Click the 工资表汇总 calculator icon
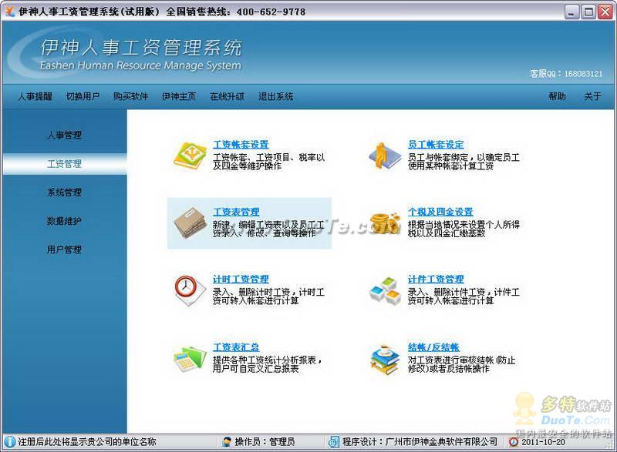 [188, 357]
